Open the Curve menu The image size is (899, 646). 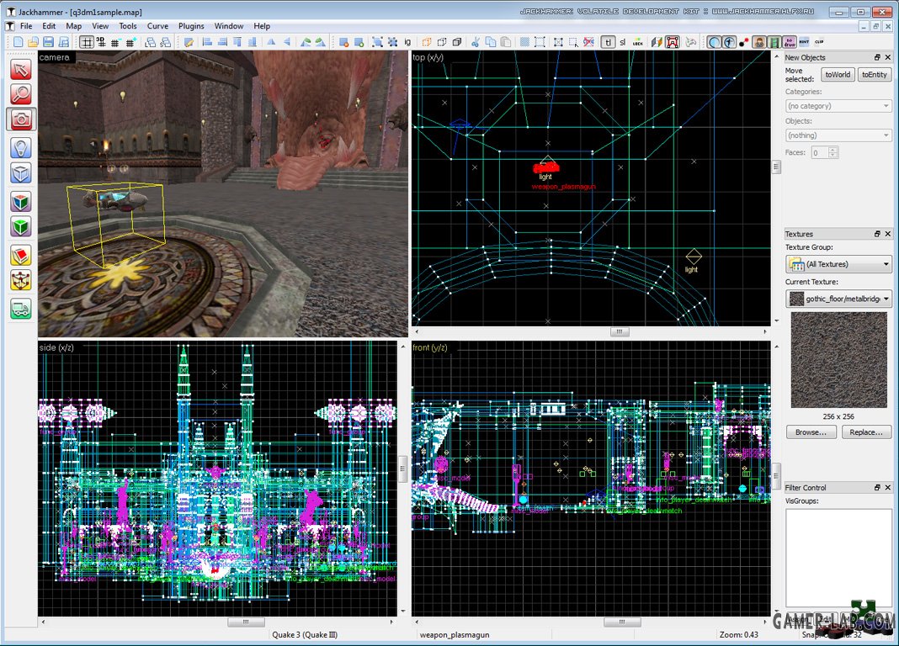[x=157, y=26]
